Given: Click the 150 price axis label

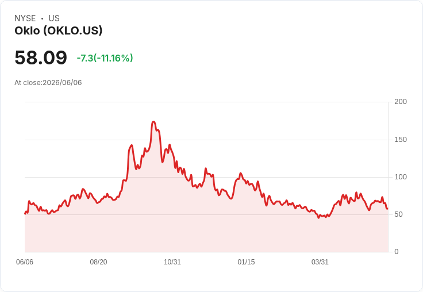Looking at the screenshot, I should click(401, 140).
